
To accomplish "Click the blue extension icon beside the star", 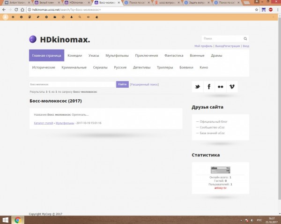I will coord(264,10).
